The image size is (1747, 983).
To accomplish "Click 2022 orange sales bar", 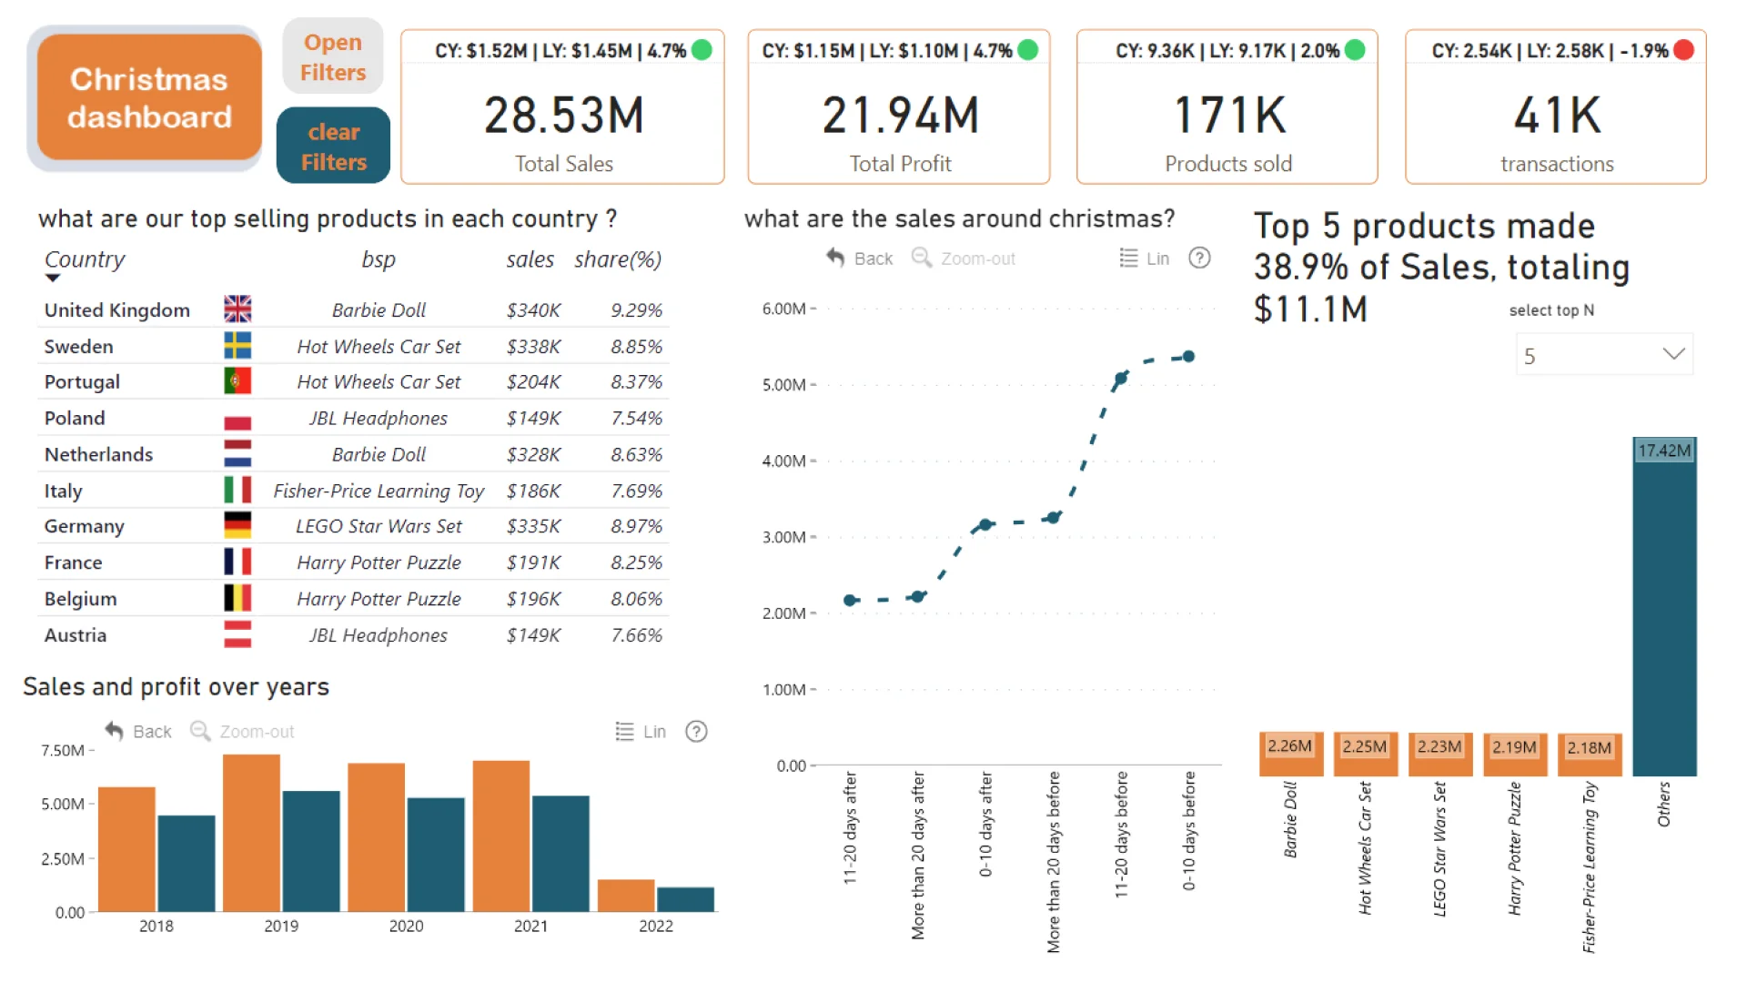I will (626, 896).
